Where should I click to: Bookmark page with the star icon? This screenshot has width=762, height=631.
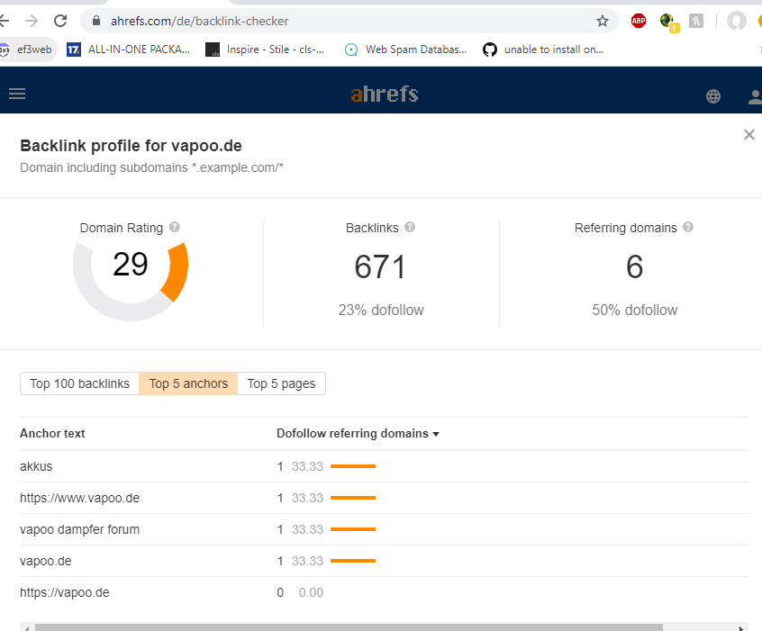[x=603, y=21]
